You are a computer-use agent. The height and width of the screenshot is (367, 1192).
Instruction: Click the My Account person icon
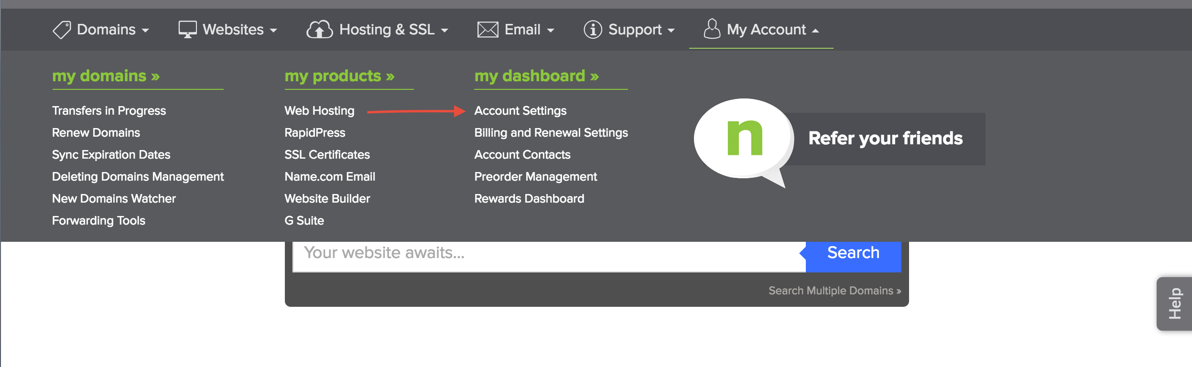click(712, 29)
